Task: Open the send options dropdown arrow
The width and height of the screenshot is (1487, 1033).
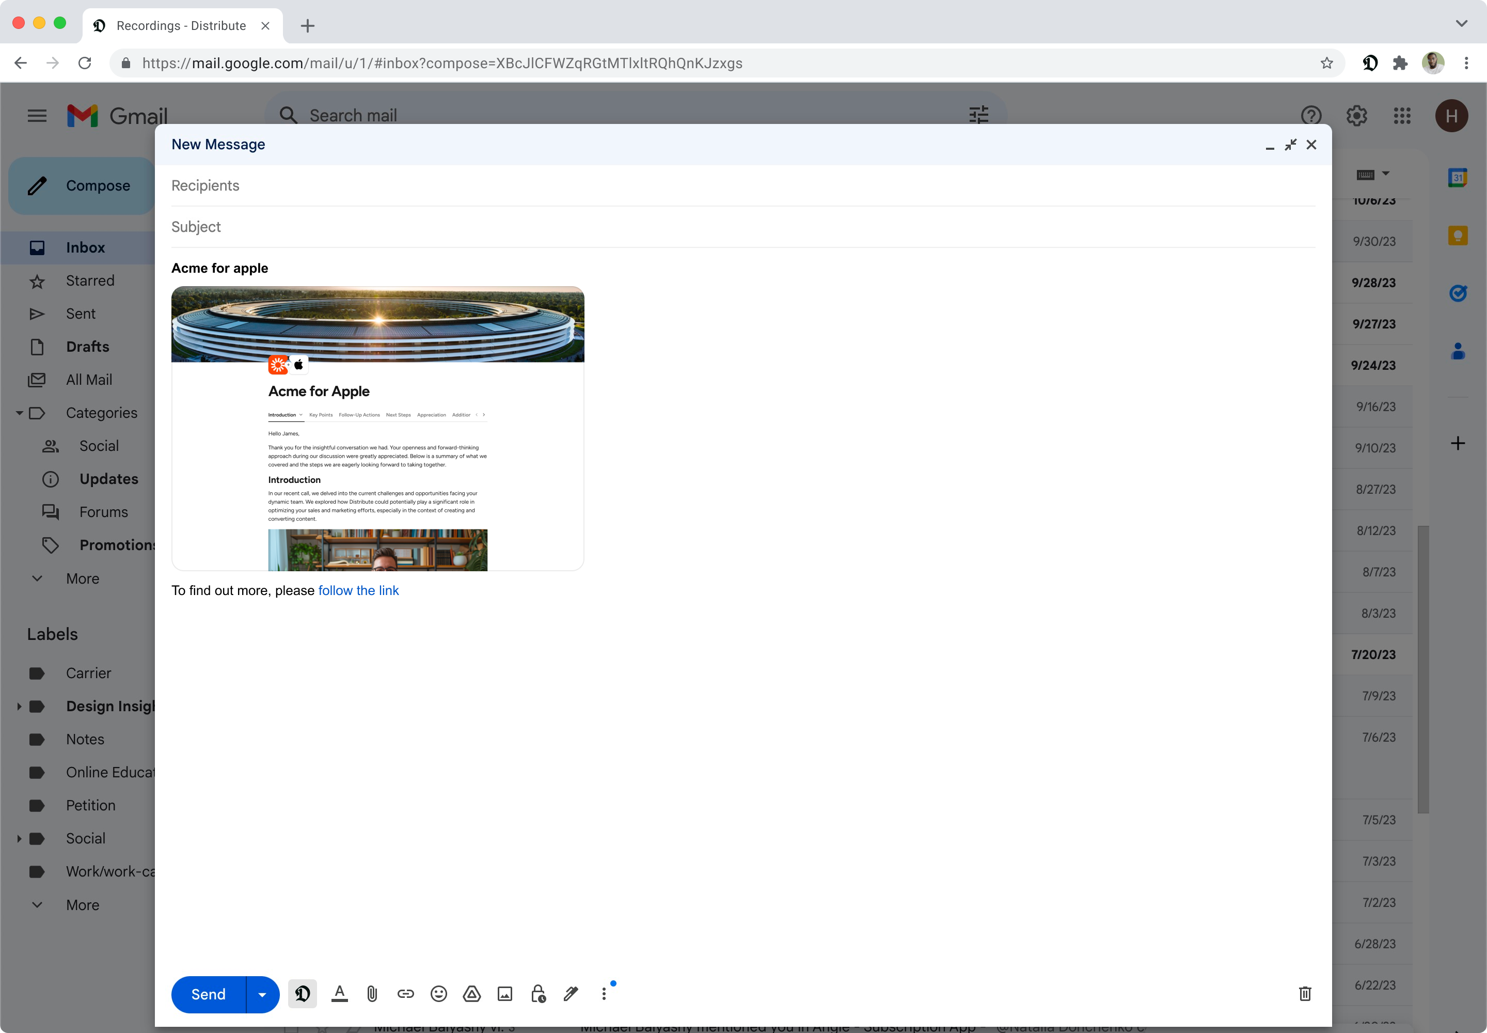Action: [262, 994]
